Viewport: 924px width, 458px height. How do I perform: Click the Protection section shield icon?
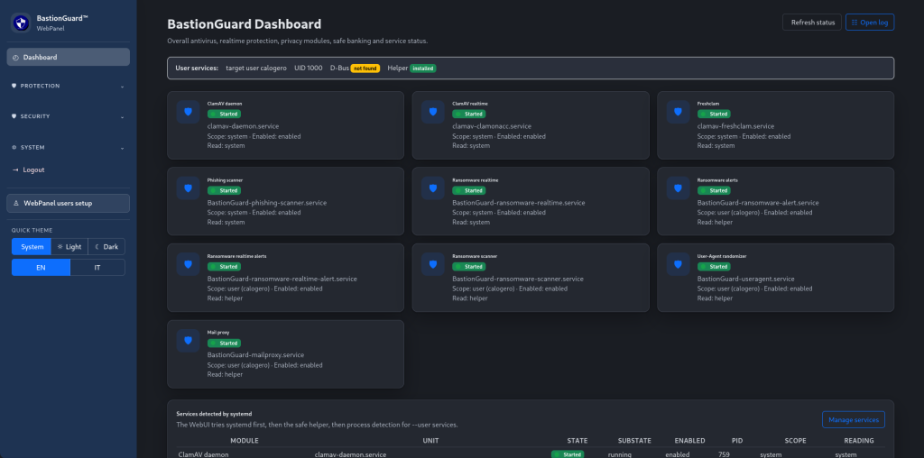pos(14,86)
